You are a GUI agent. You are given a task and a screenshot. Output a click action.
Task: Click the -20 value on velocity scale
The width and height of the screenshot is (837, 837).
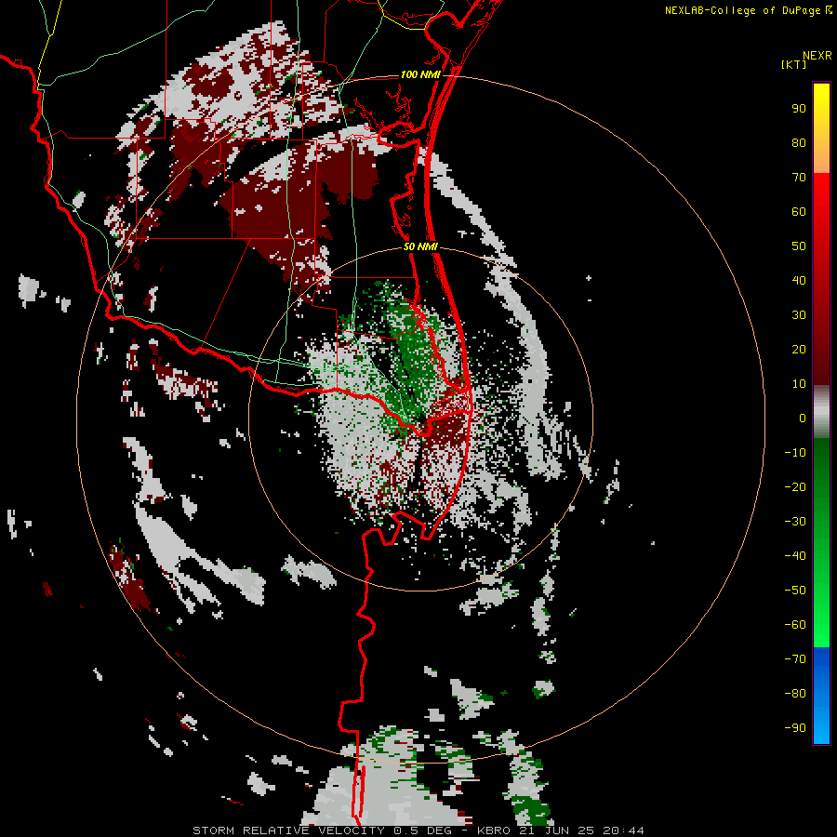click(795, 486)
